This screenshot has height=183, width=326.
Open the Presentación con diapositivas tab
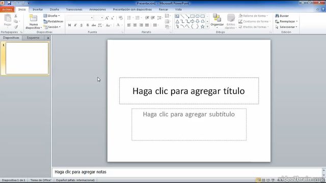[132, 9]
